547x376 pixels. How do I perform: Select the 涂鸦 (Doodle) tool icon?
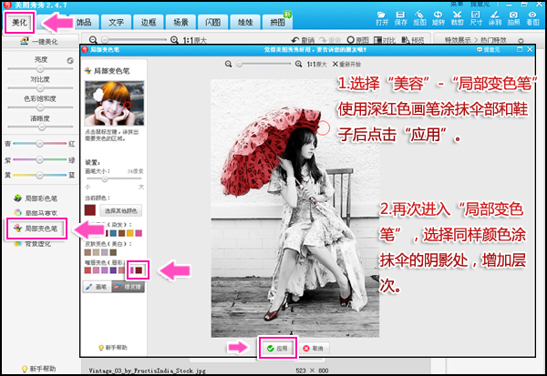tap(498, 17)
